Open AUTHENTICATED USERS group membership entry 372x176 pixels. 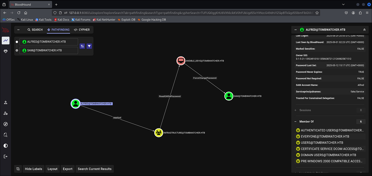click(330, 130)
